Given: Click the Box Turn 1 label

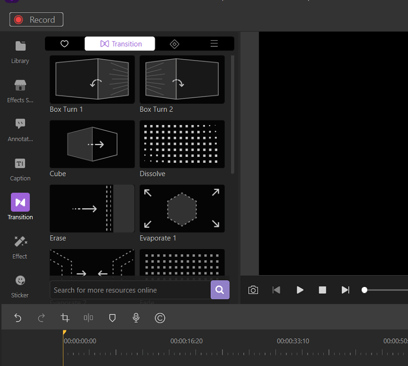Looking at the screenshot, I should coord(66,109).
